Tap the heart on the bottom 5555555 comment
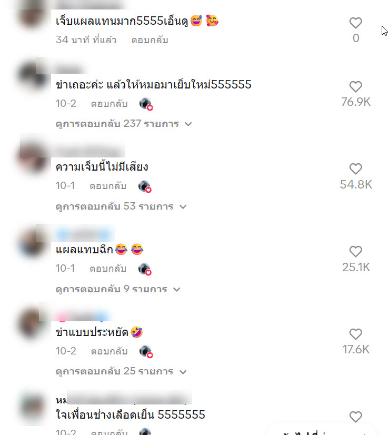This screenshot has width=388, height=435. 355,417
